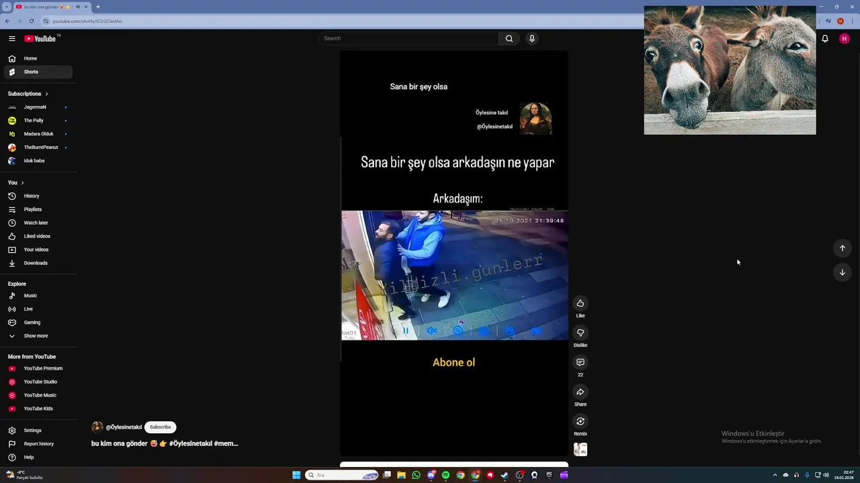Go to next Short with down arrow
The image size is (860, 483).
pyautogui.click(x=842, y=272)
